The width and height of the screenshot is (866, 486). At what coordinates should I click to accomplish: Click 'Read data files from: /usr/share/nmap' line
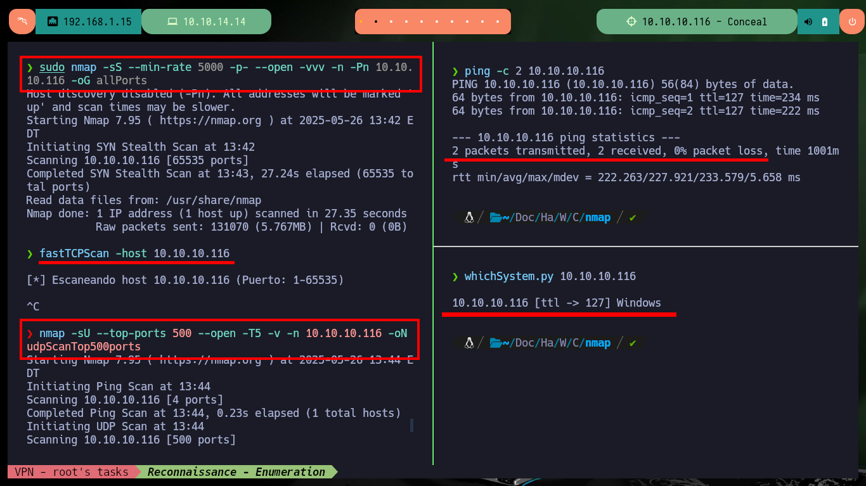coord(144,200)
